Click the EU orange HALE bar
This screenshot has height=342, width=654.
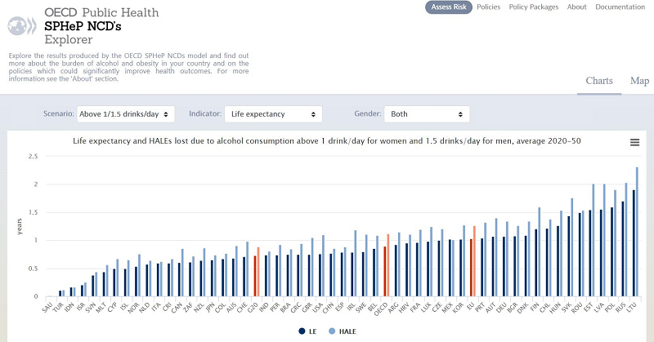(x=474, y=261)
